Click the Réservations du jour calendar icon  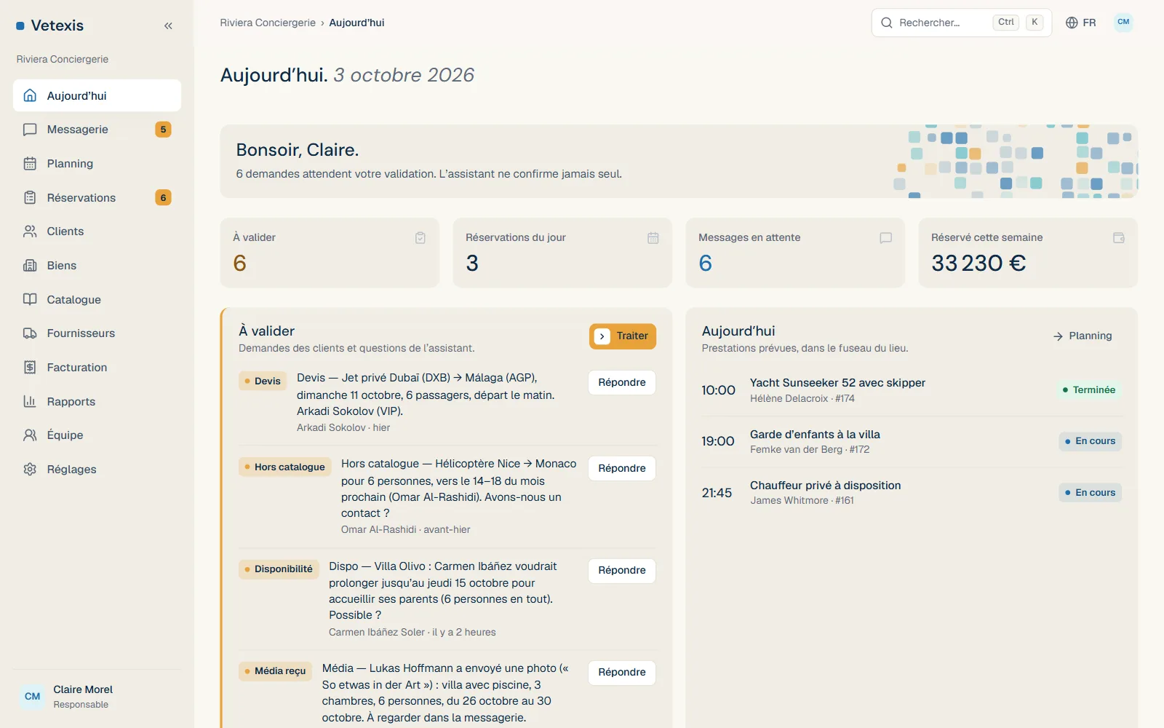click(x=653, y=238)
